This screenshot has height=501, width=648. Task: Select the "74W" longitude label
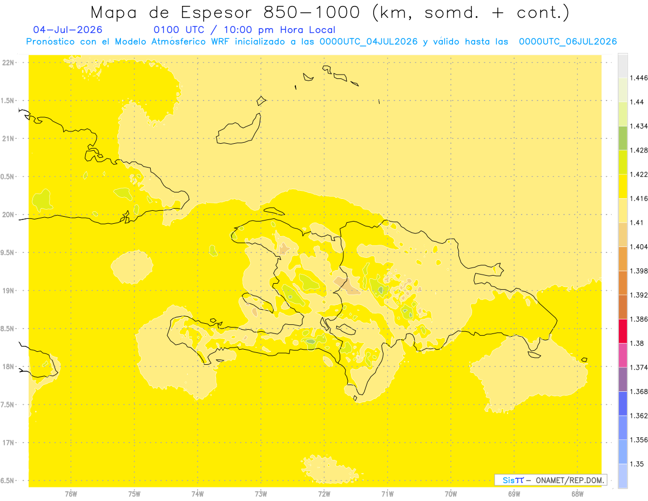click(198, 494)
